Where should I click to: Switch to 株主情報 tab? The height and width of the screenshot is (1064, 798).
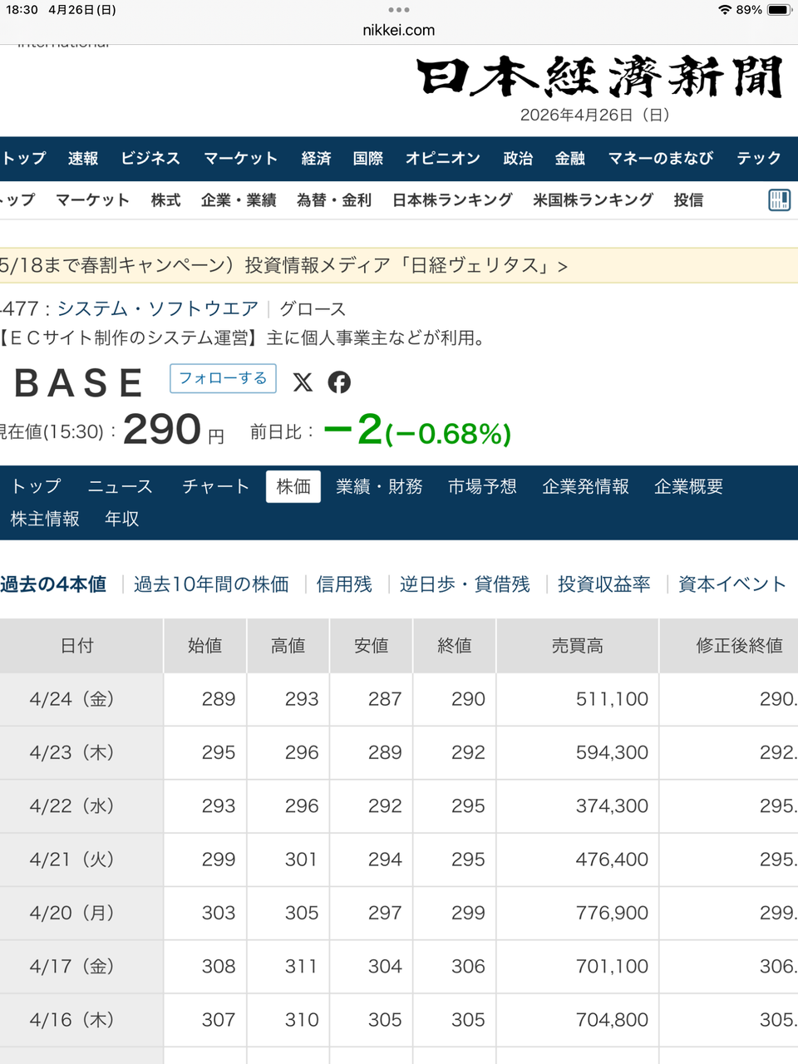pos(45,519)
